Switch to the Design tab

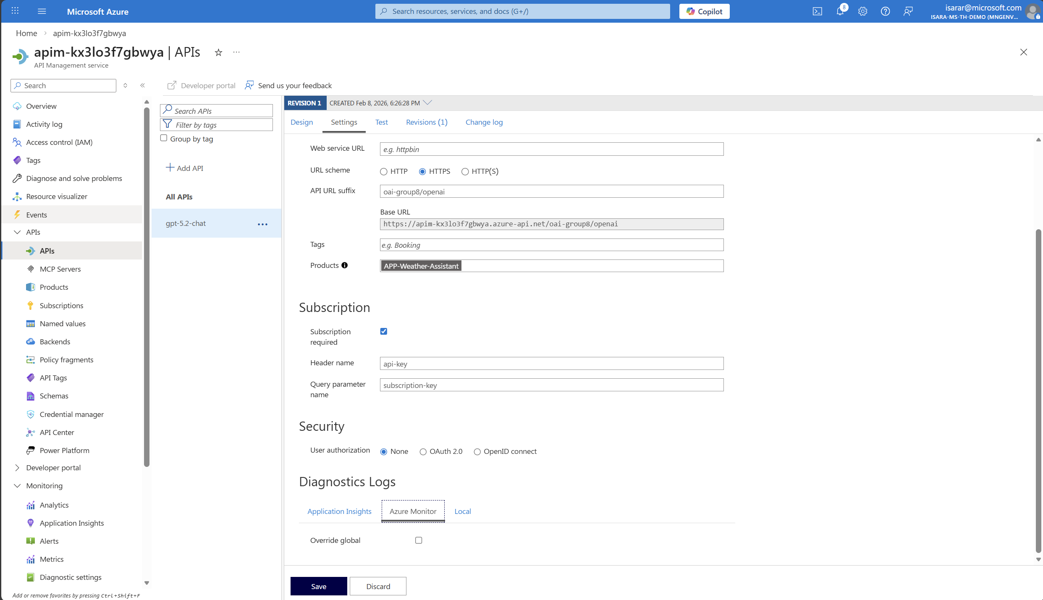(x=301, y=122)
